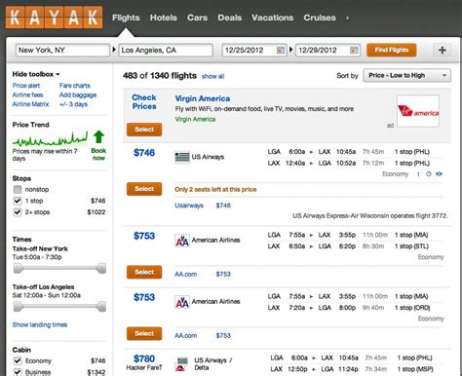Click the American Airlines logo on second $753 flight
462x376 pixels.
tap(182, 302)
